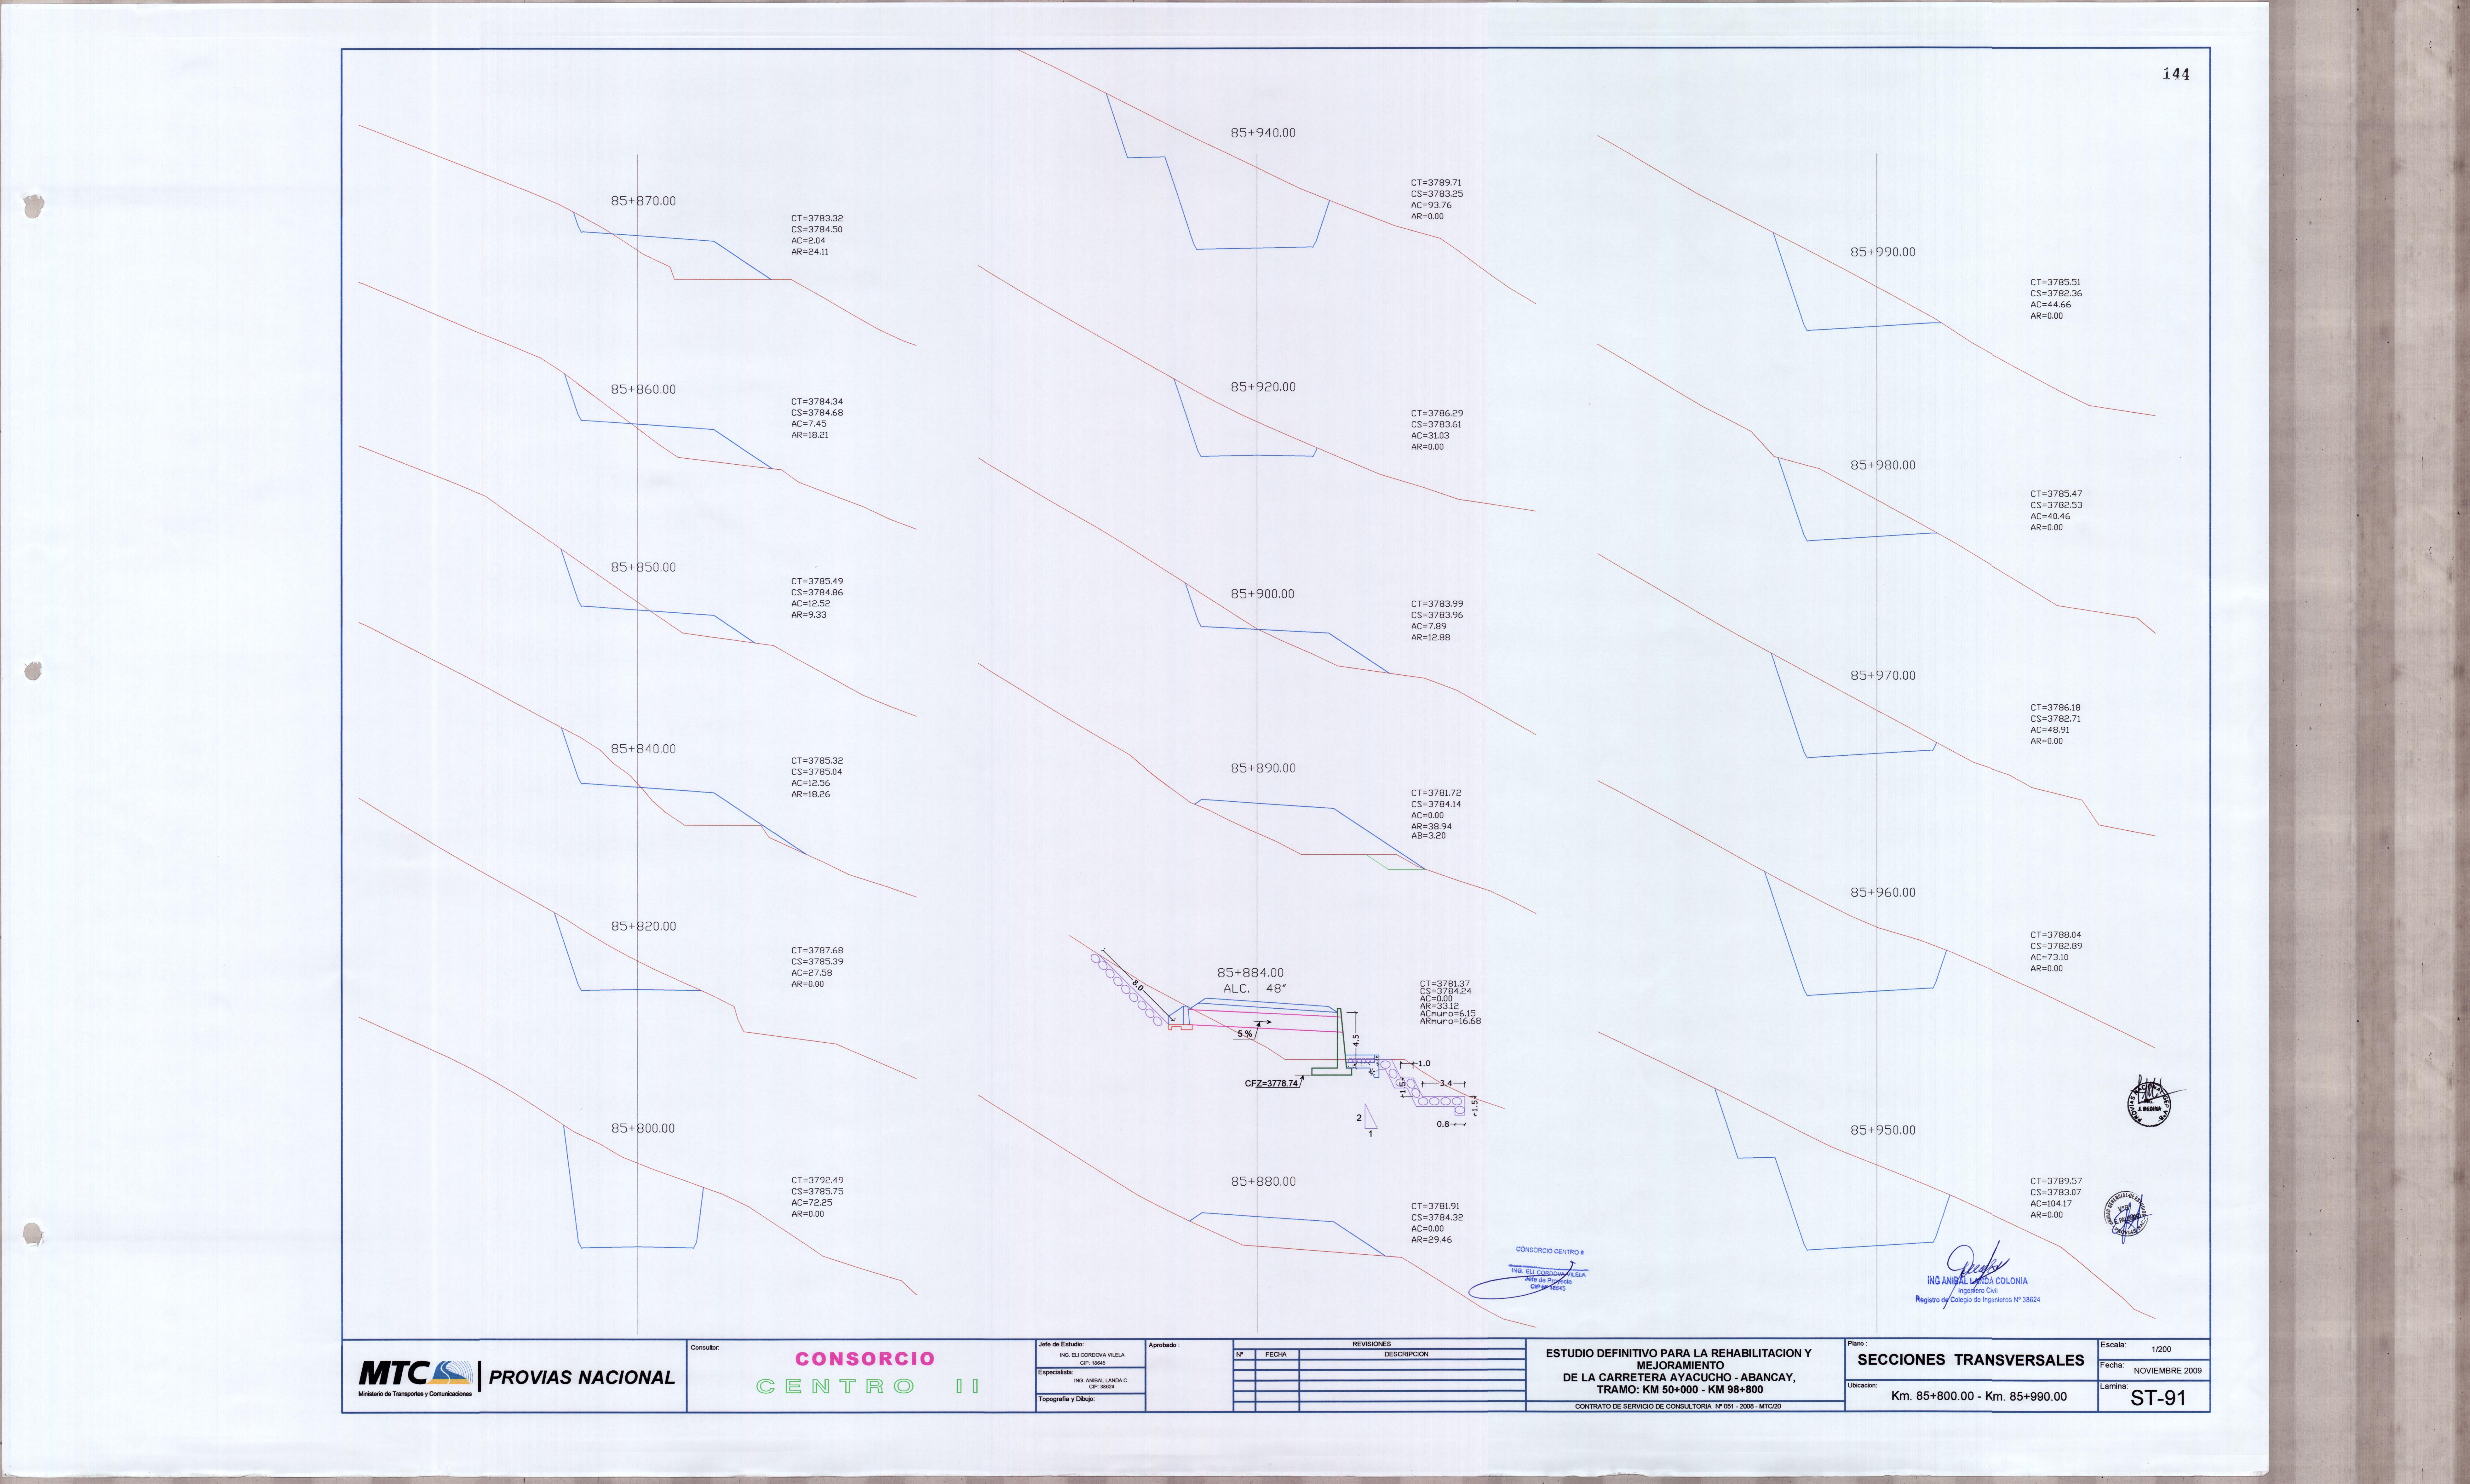The height and width of the screenshot is (1484, 2470).
Task: Click the value CS=3782.89
Action: tap(2056, 946)
